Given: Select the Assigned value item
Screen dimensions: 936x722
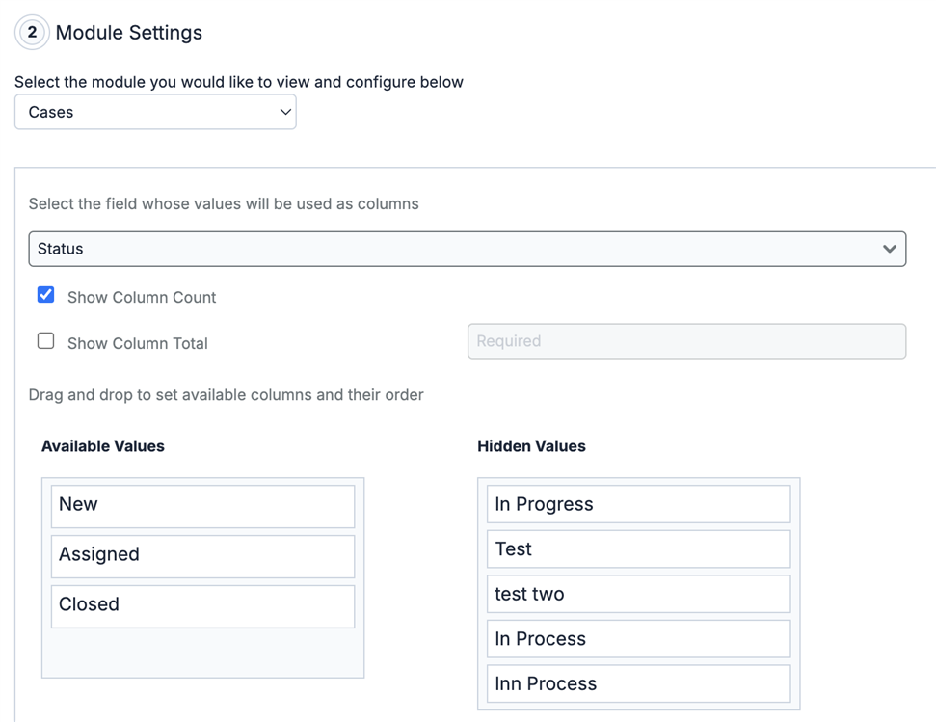Looking at the screenshot, I should coord(202,555).
